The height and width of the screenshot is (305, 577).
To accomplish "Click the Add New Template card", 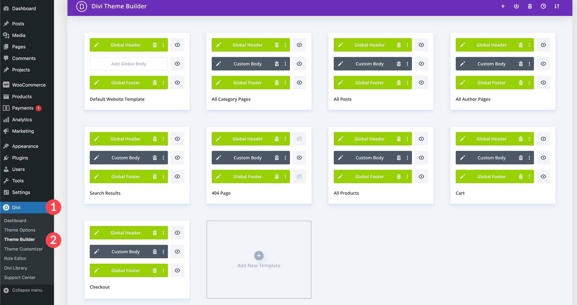I will coord(259,259).
